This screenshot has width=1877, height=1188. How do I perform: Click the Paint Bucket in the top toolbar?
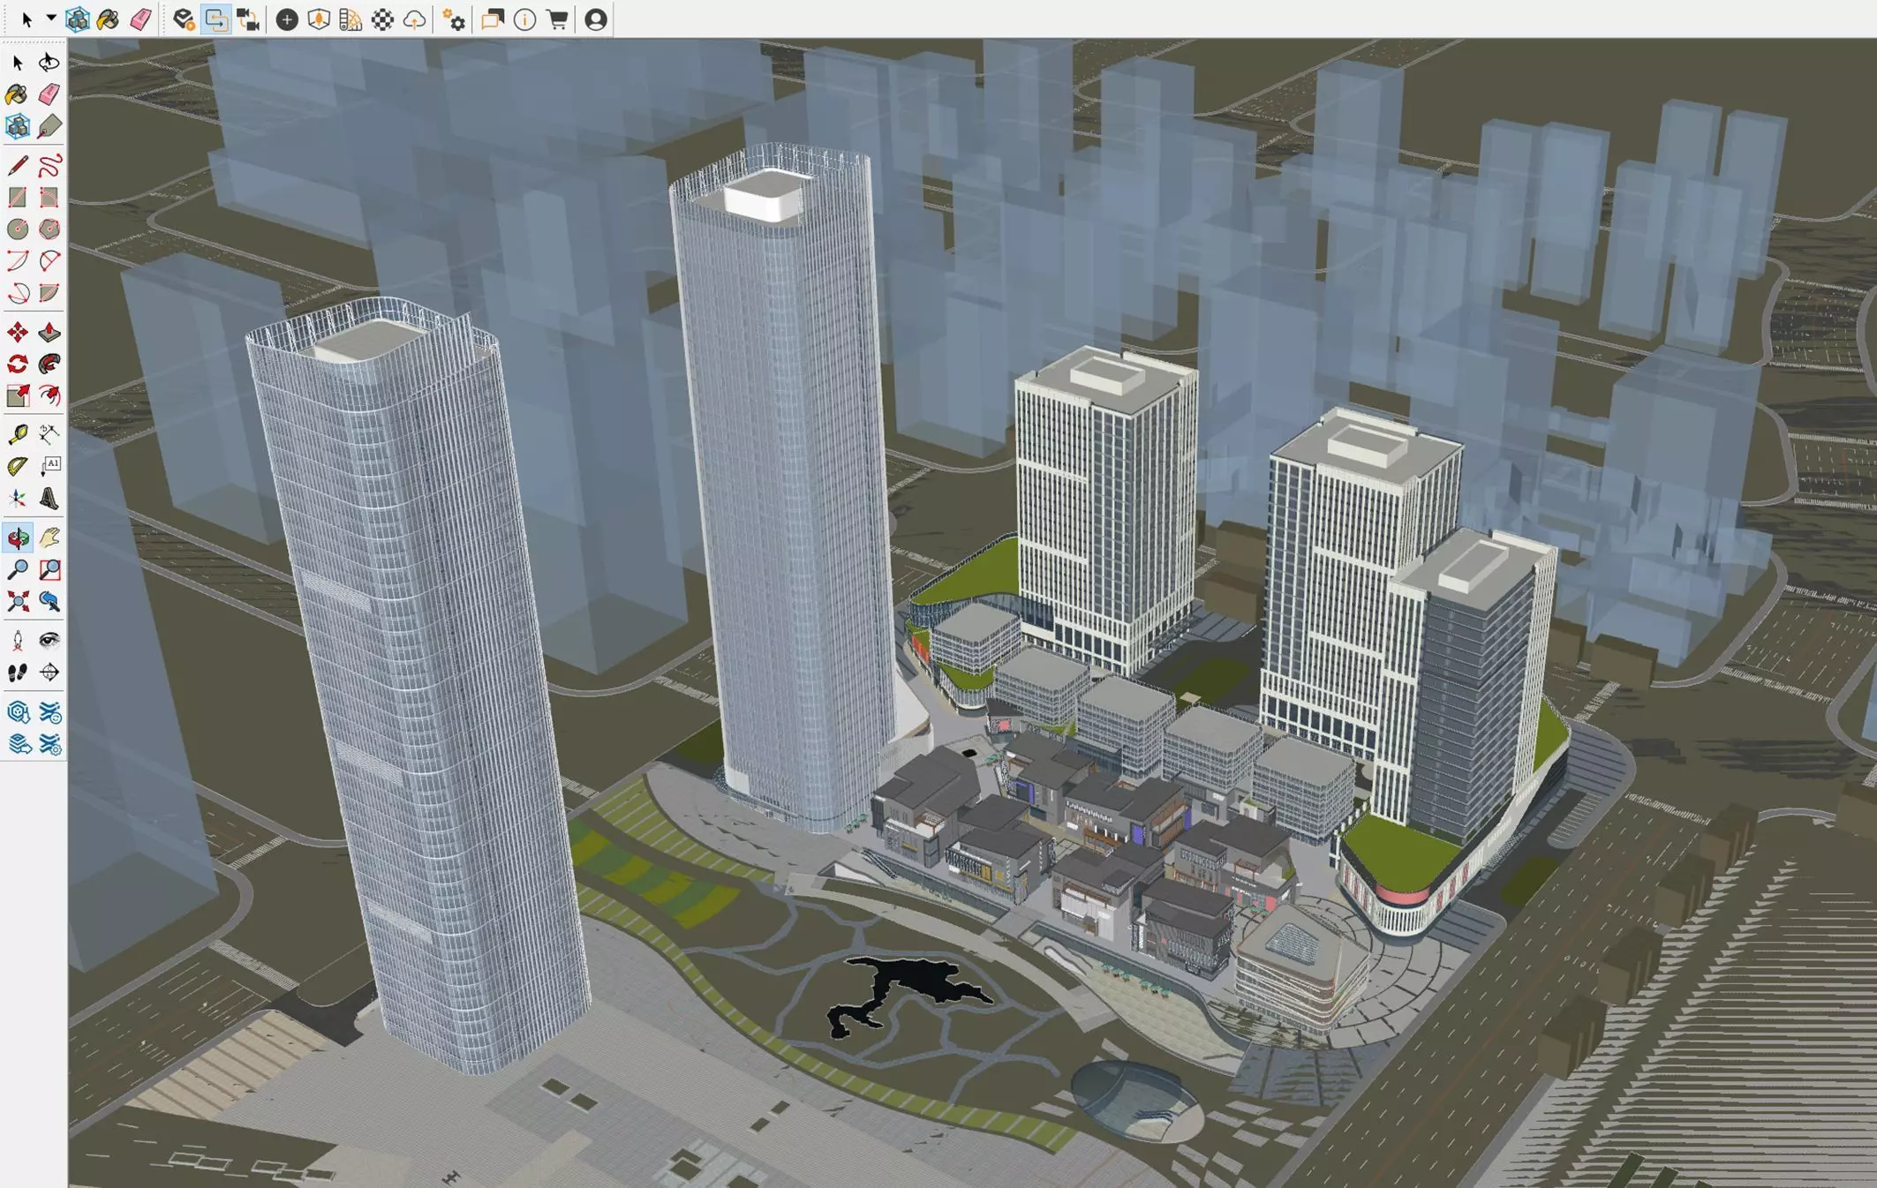[109, 19]
